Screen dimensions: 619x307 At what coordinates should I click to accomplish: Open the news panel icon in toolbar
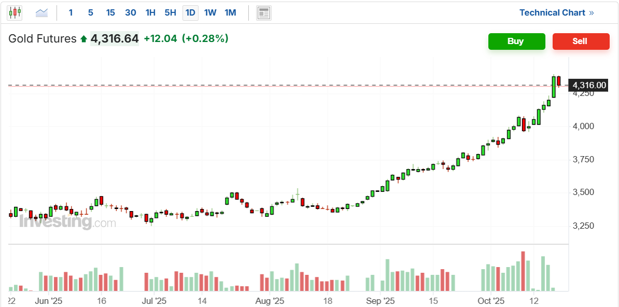tap(264, 12)
